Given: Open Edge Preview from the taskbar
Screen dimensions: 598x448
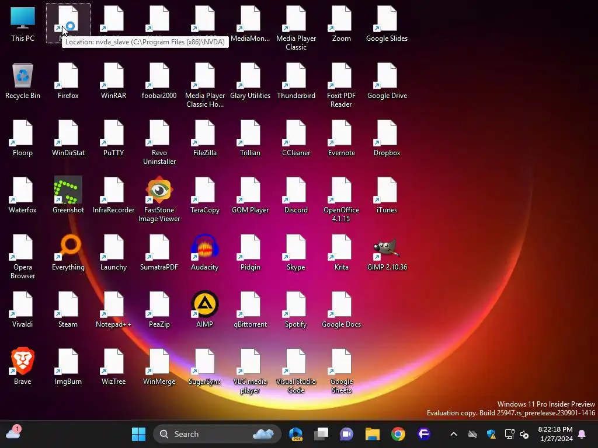Looking at the screenshot, I should coord(296,434).
